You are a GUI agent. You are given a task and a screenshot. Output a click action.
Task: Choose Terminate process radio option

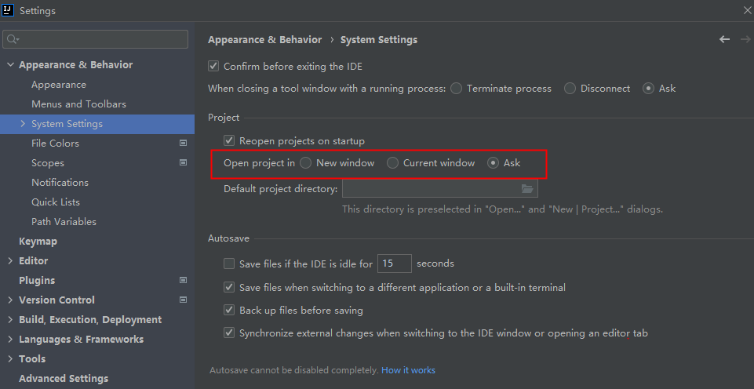coord(457,89)
